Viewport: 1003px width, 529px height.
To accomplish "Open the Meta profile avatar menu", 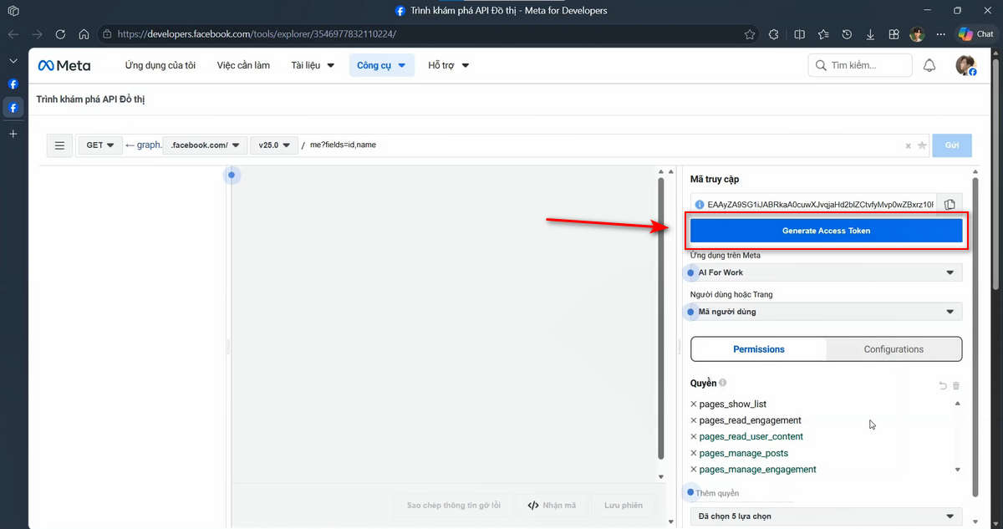I will pyautogui.click(x=965, y=65).
